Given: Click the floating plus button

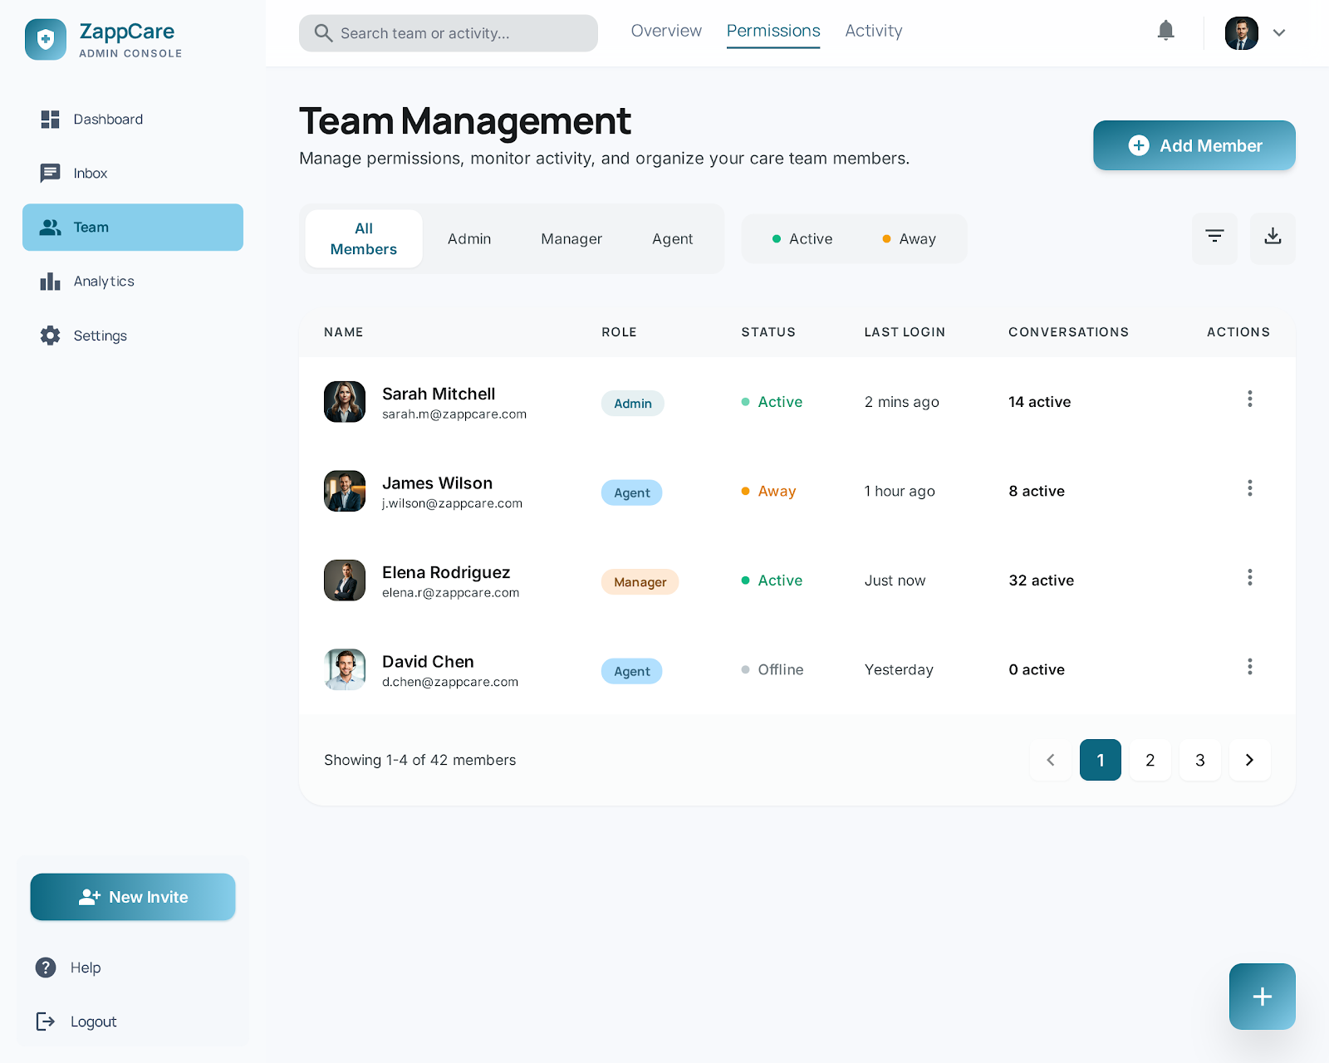Looking at the screenshot, I should coord(1262,996).
